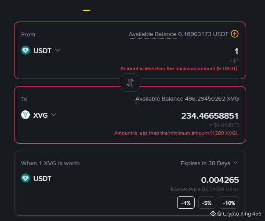Expand the Expires in 30 Days dropdown
Screen dimensions: 265x221
[x=209, y=163]
